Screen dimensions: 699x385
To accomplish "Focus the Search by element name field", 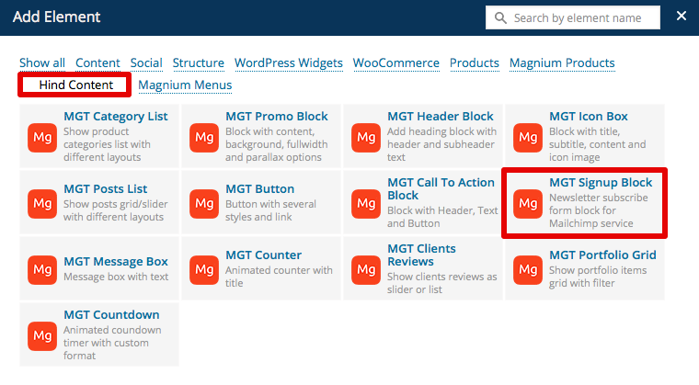I will (x=582, y=17).
